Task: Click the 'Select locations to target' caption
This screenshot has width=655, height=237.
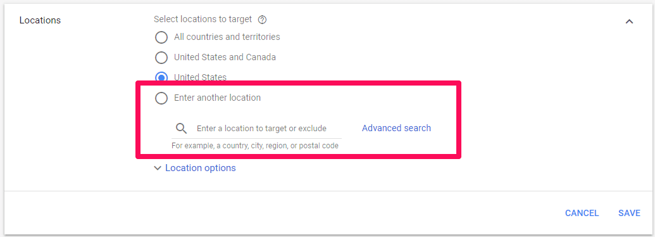Action: click(x=203, y=19)
